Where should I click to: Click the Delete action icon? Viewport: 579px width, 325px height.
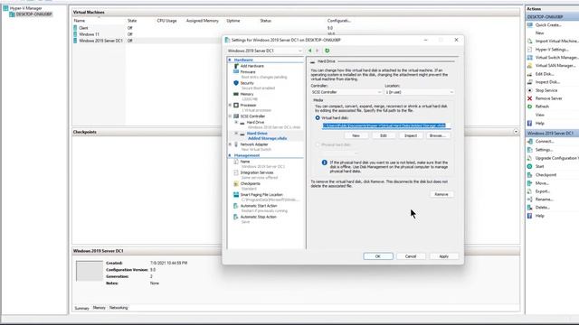(x=530, y=208)
